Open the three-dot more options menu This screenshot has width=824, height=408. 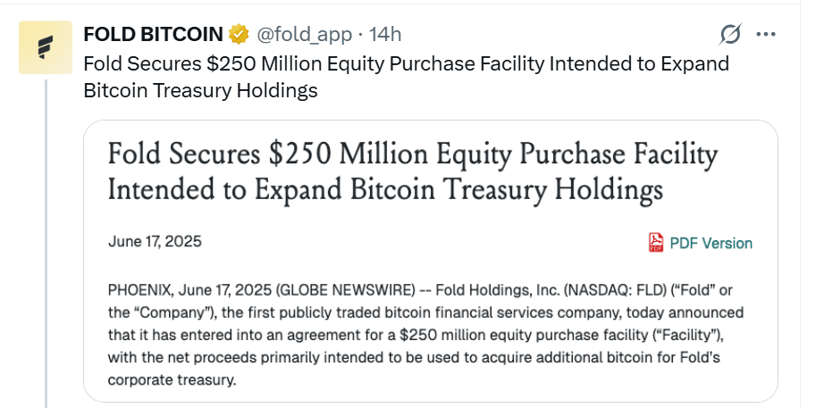coord(766,35)
